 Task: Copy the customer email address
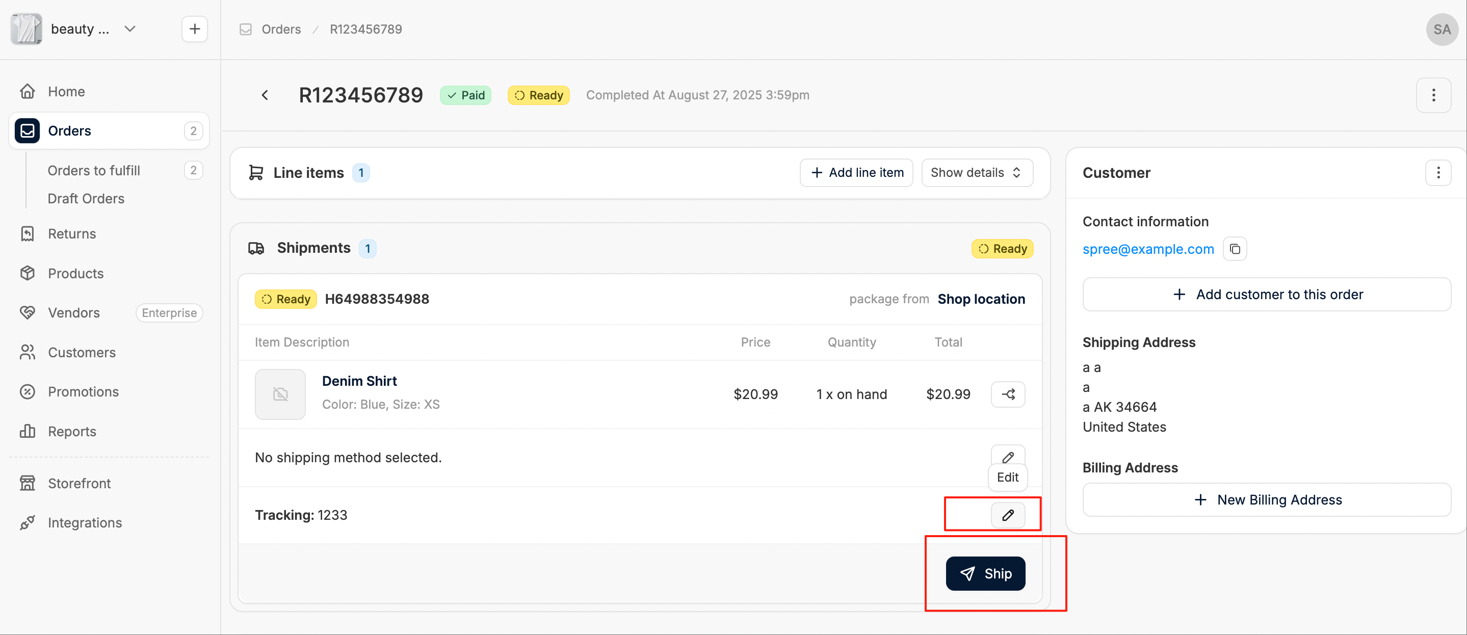[x=1235, y=249]
